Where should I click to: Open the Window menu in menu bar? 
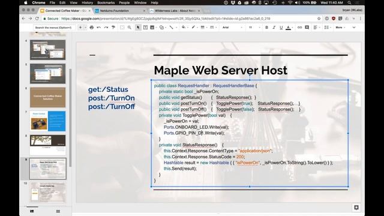[140, 2]
